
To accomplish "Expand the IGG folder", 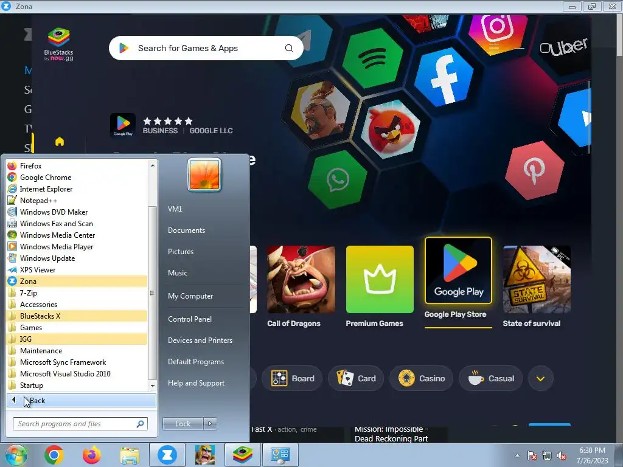I will 77,339.
